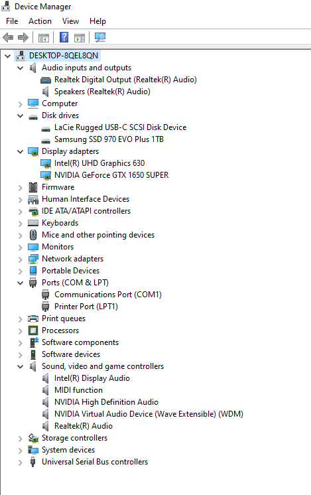
Task: Open the Action menu
Action: tap(40, 21)
